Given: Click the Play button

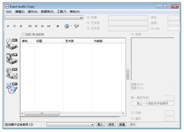Looking at the screenshot, I should (x=8, y=26).
